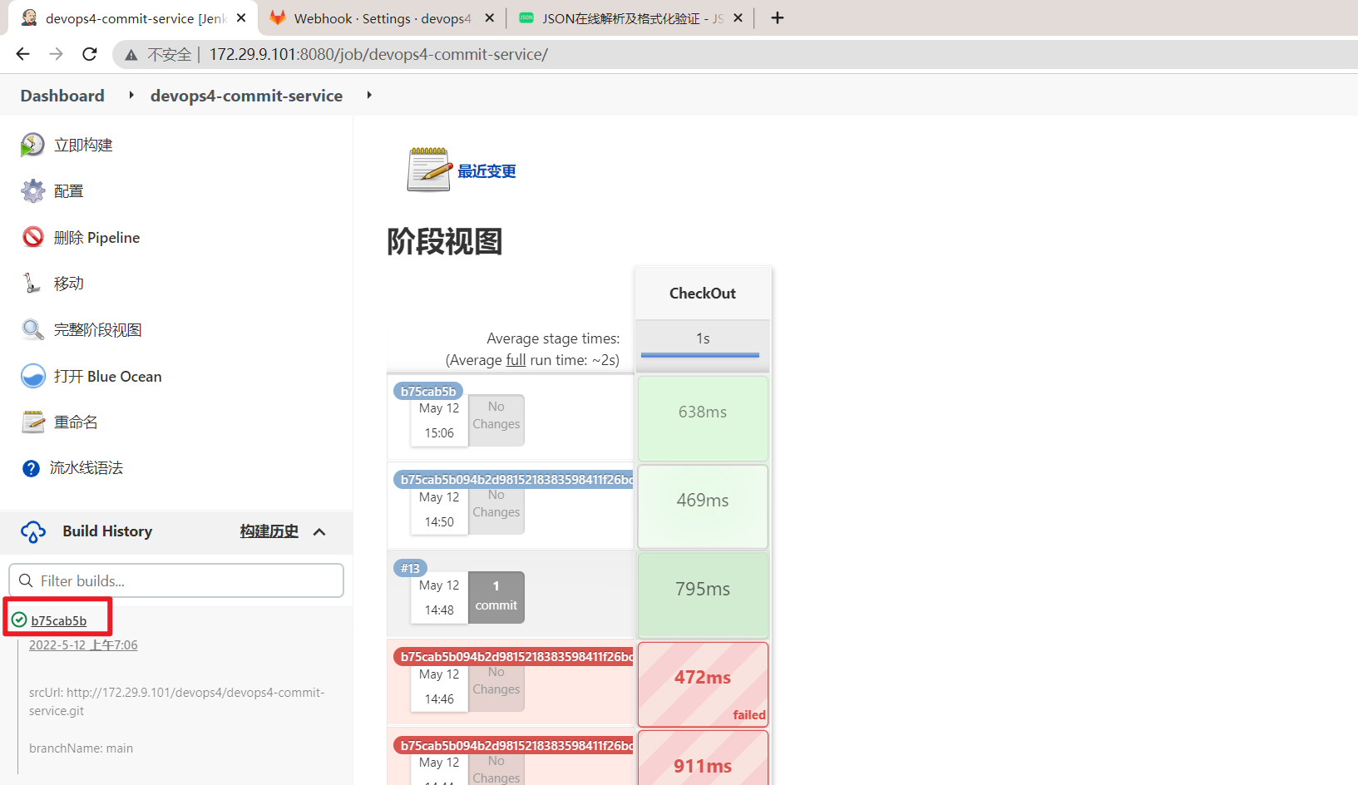Click the #13 build badge

(410, 568)
